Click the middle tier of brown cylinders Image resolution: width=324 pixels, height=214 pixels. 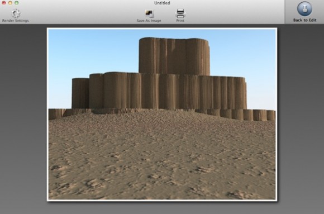coord(159,91)
